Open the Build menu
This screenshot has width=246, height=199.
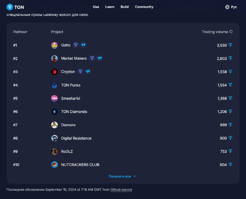click(x=125, y=7)
